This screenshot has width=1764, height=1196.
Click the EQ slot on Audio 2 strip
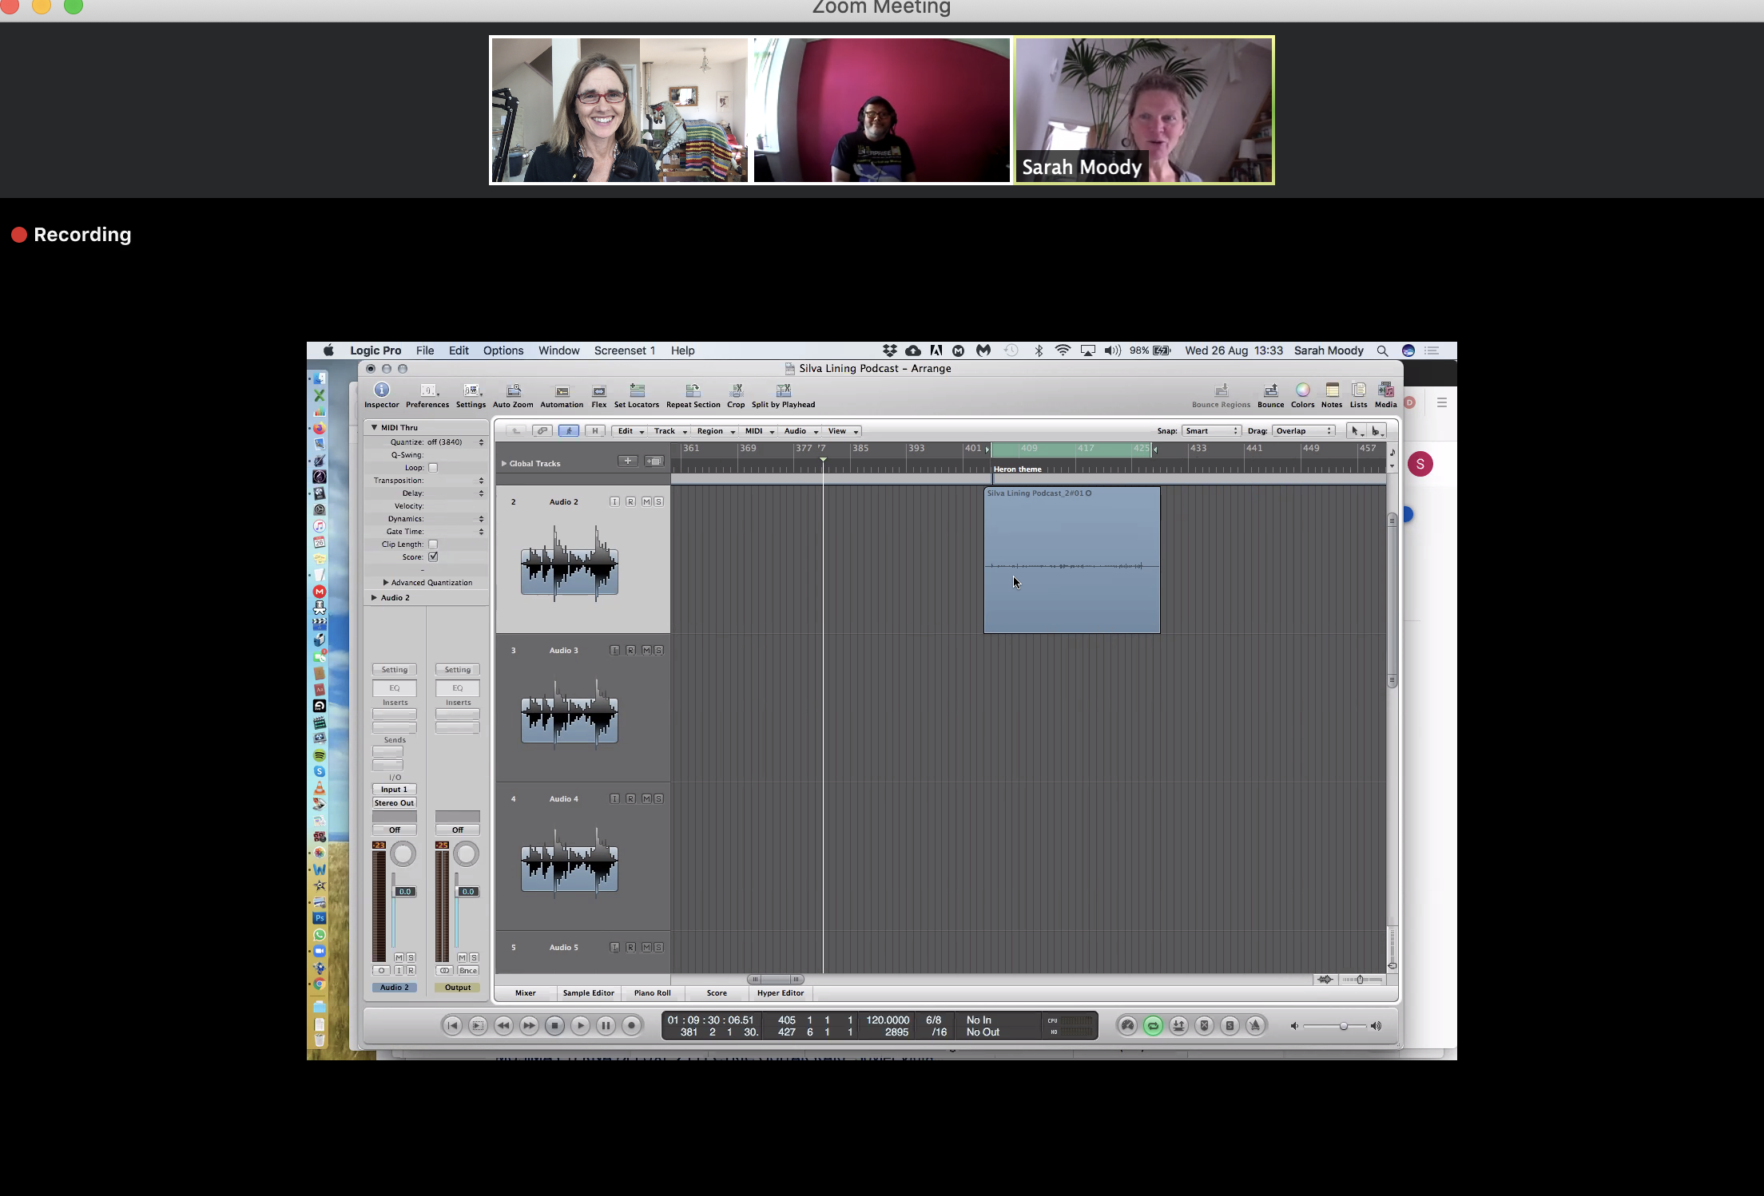[395, 688]
